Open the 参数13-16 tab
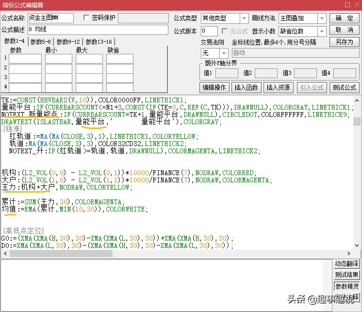The width and height of the screenshot is (362, 312). pyautogui.click(x=99, y=42)
